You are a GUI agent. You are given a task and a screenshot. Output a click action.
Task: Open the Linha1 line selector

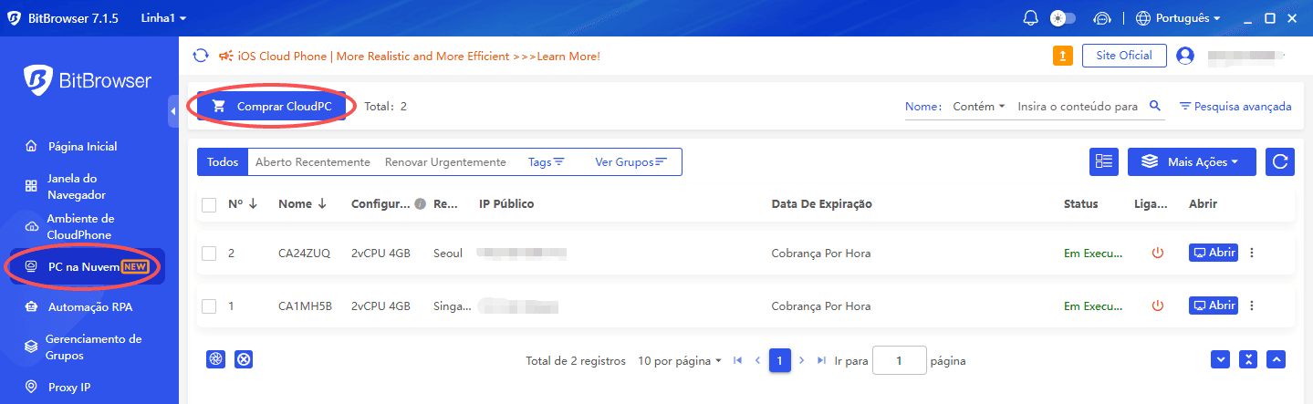click(x=164, y=18)
